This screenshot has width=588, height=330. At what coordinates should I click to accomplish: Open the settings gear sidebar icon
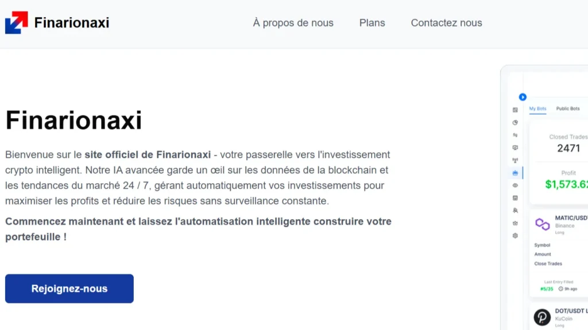pyautogui.click(x=515, y=235)
